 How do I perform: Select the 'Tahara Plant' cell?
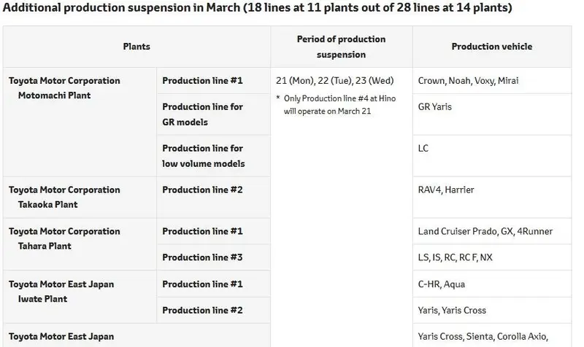click(x=80, y=244)
